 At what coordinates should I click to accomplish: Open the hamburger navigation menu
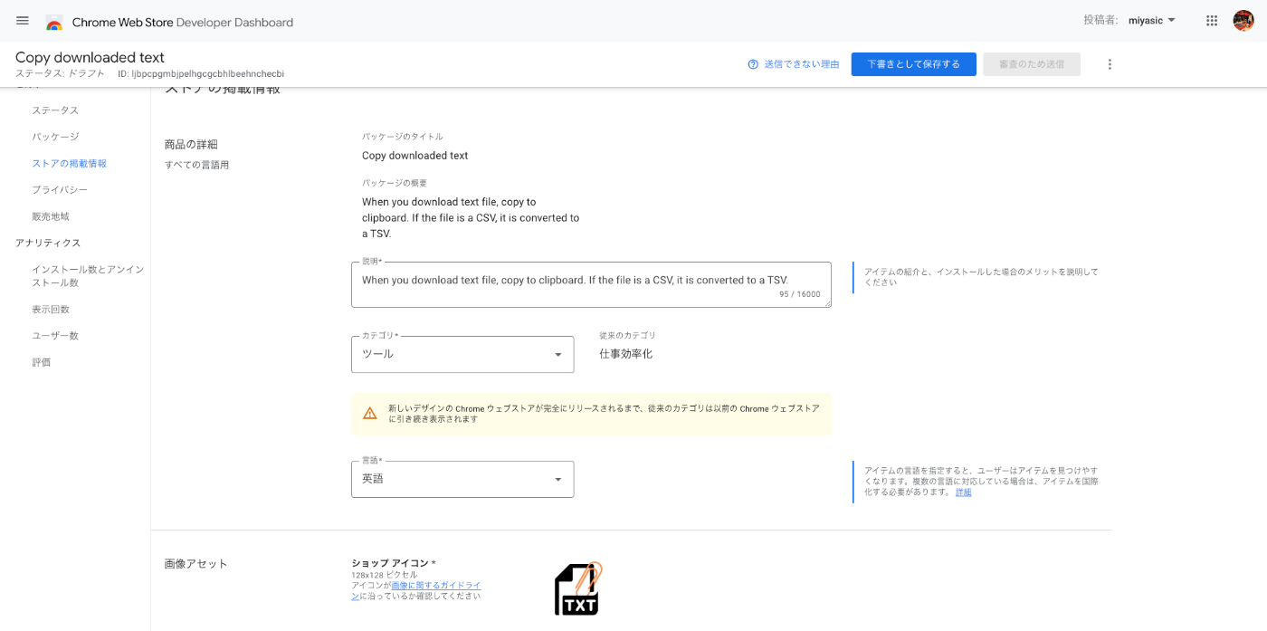click(23, 21)
